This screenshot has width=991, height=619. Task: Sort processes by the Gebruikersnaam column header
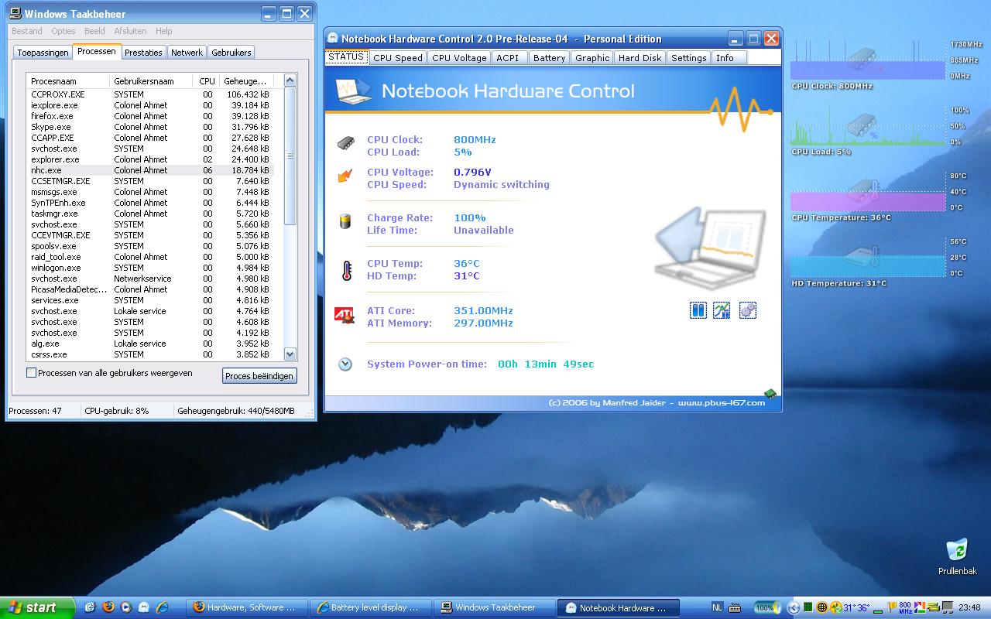(x=152, y=80)
